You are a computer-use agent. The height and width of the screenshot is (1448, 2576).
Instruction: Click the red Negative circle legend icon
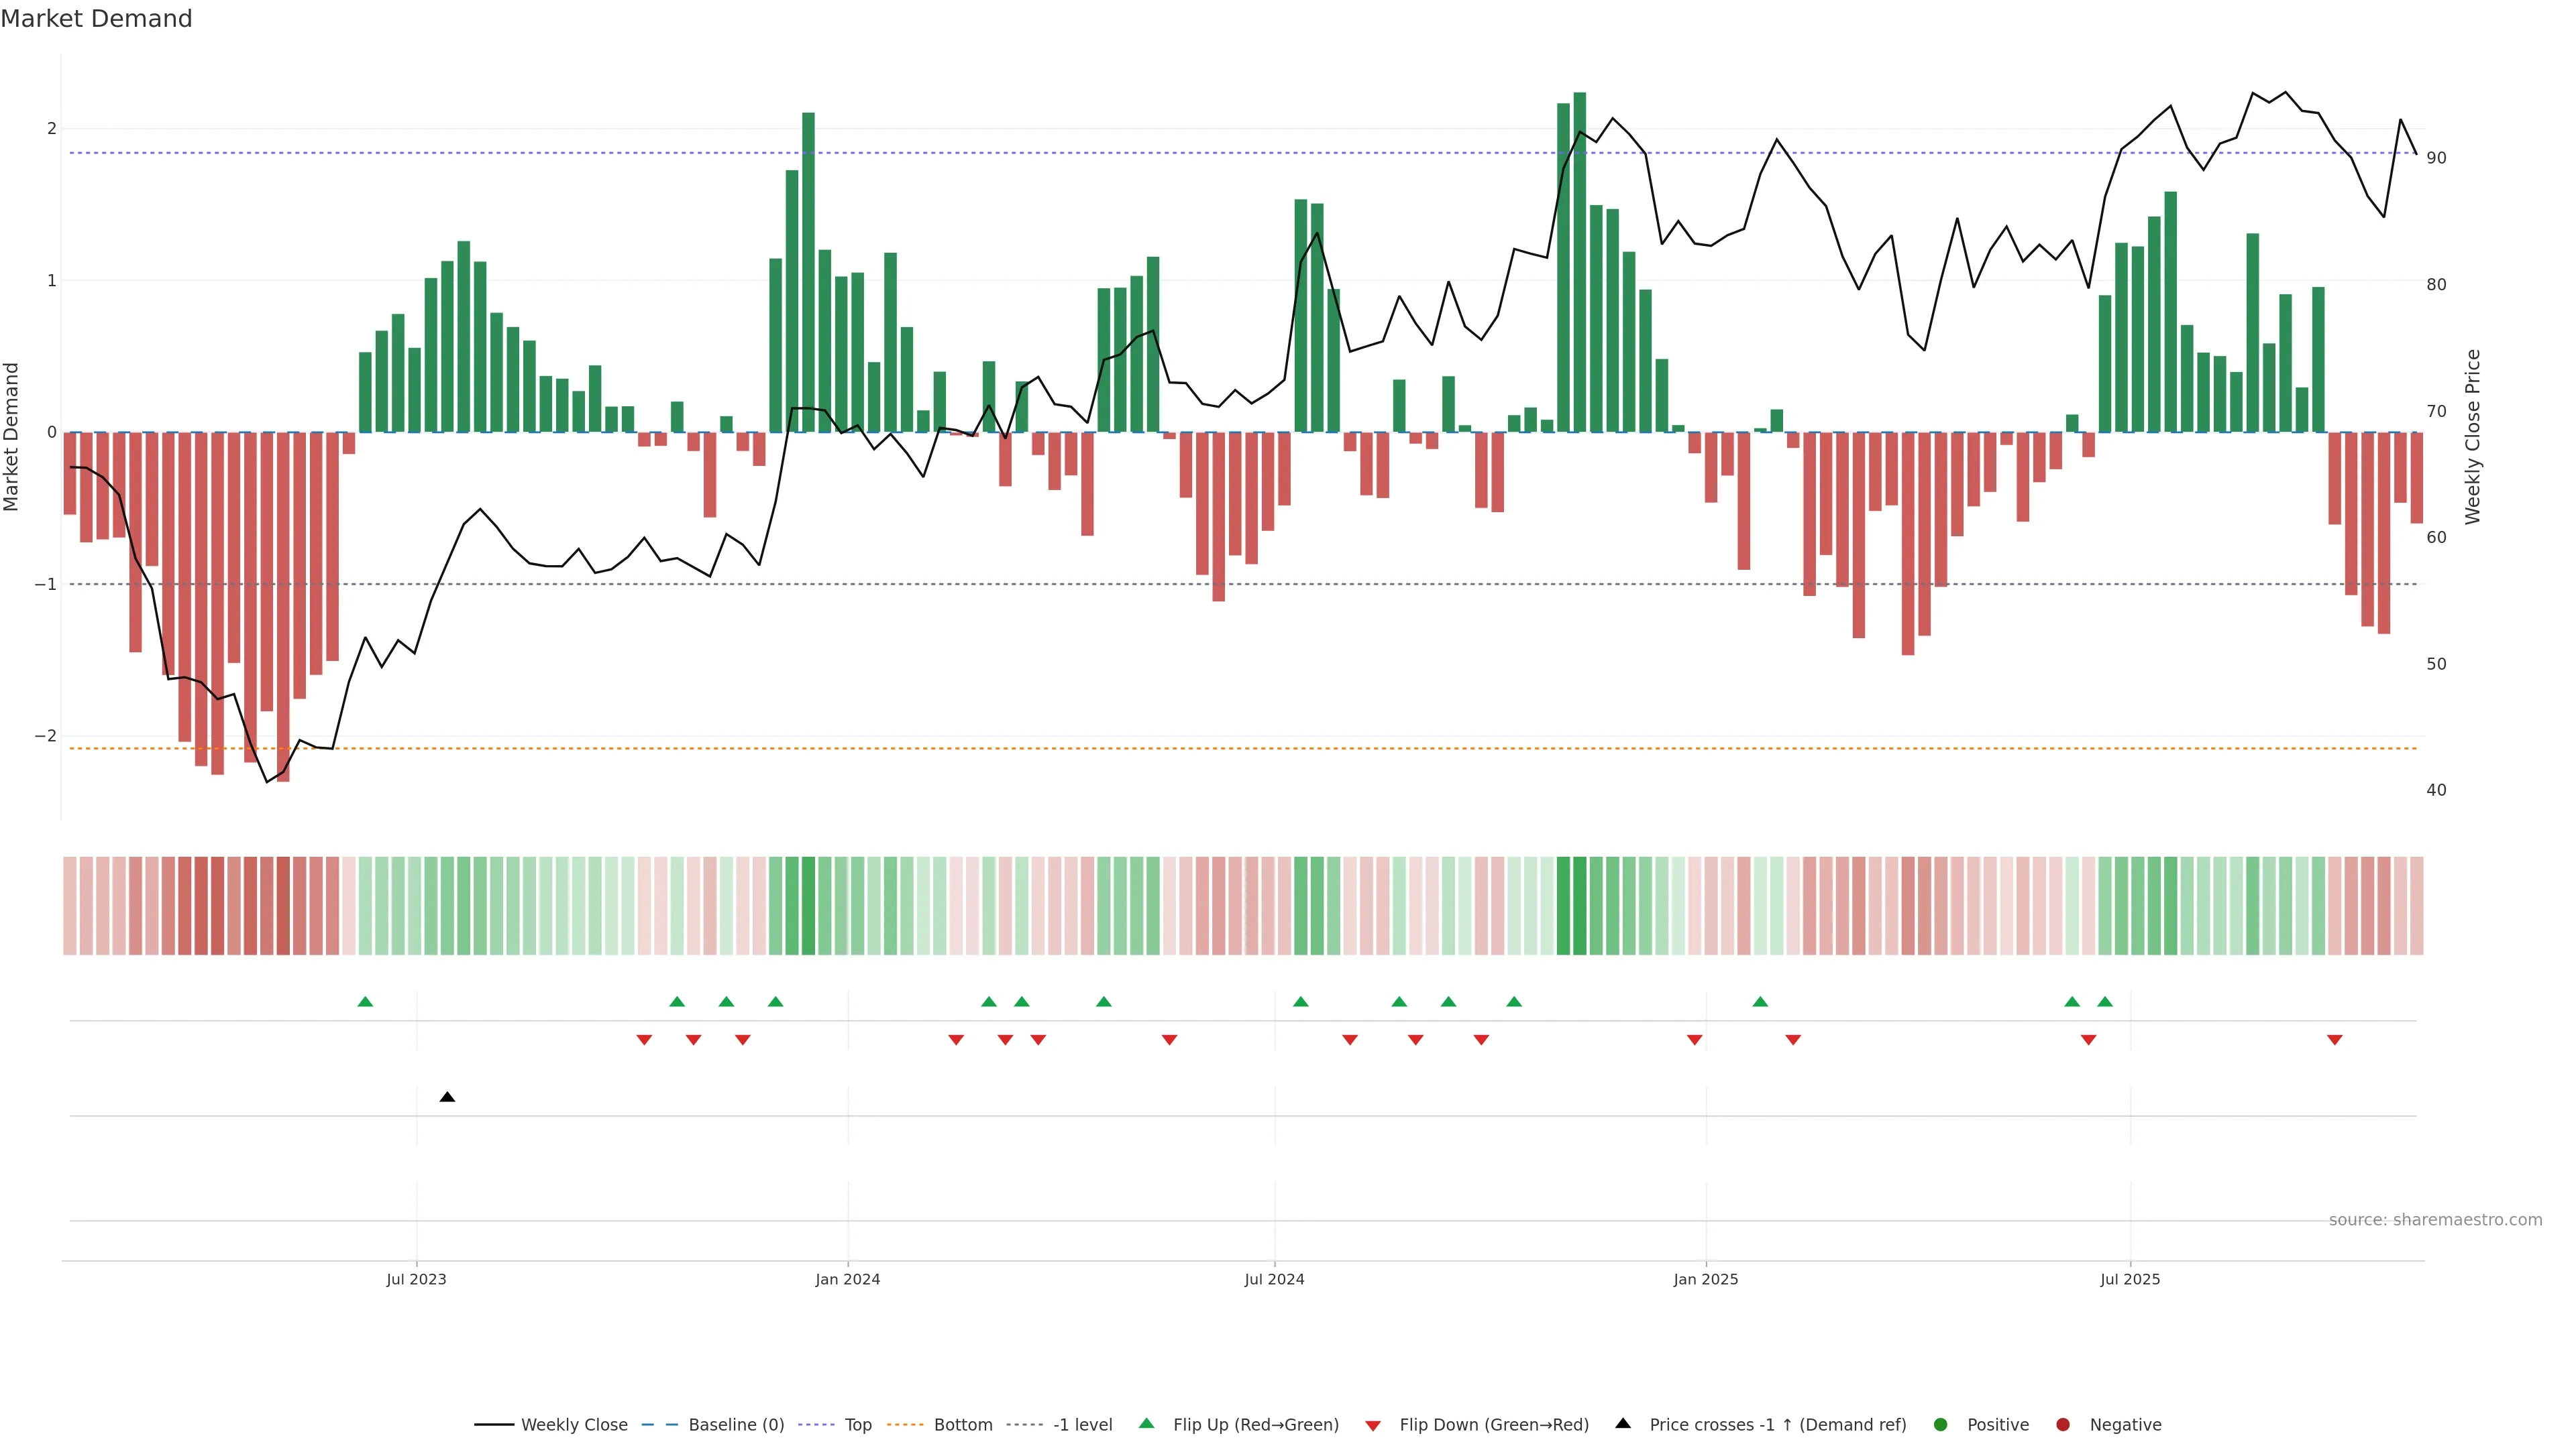2062,1424
